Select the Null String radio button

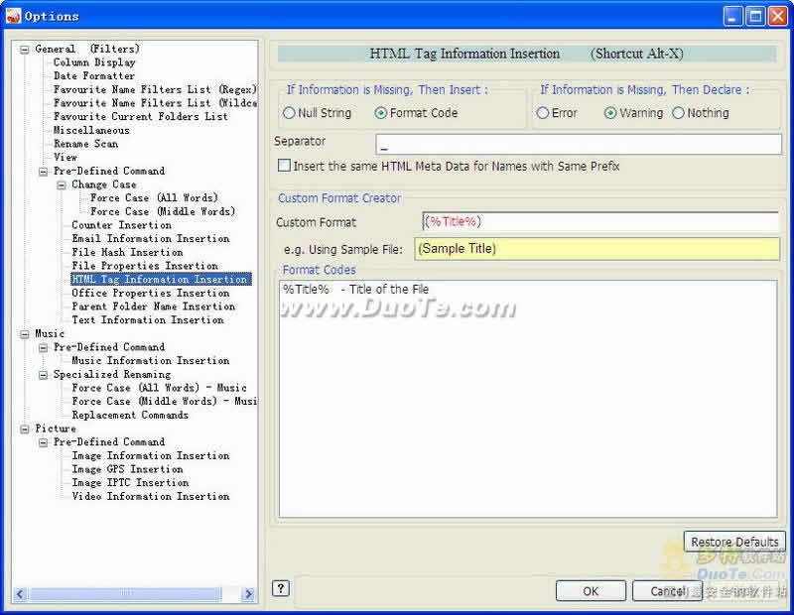point(289,113)
